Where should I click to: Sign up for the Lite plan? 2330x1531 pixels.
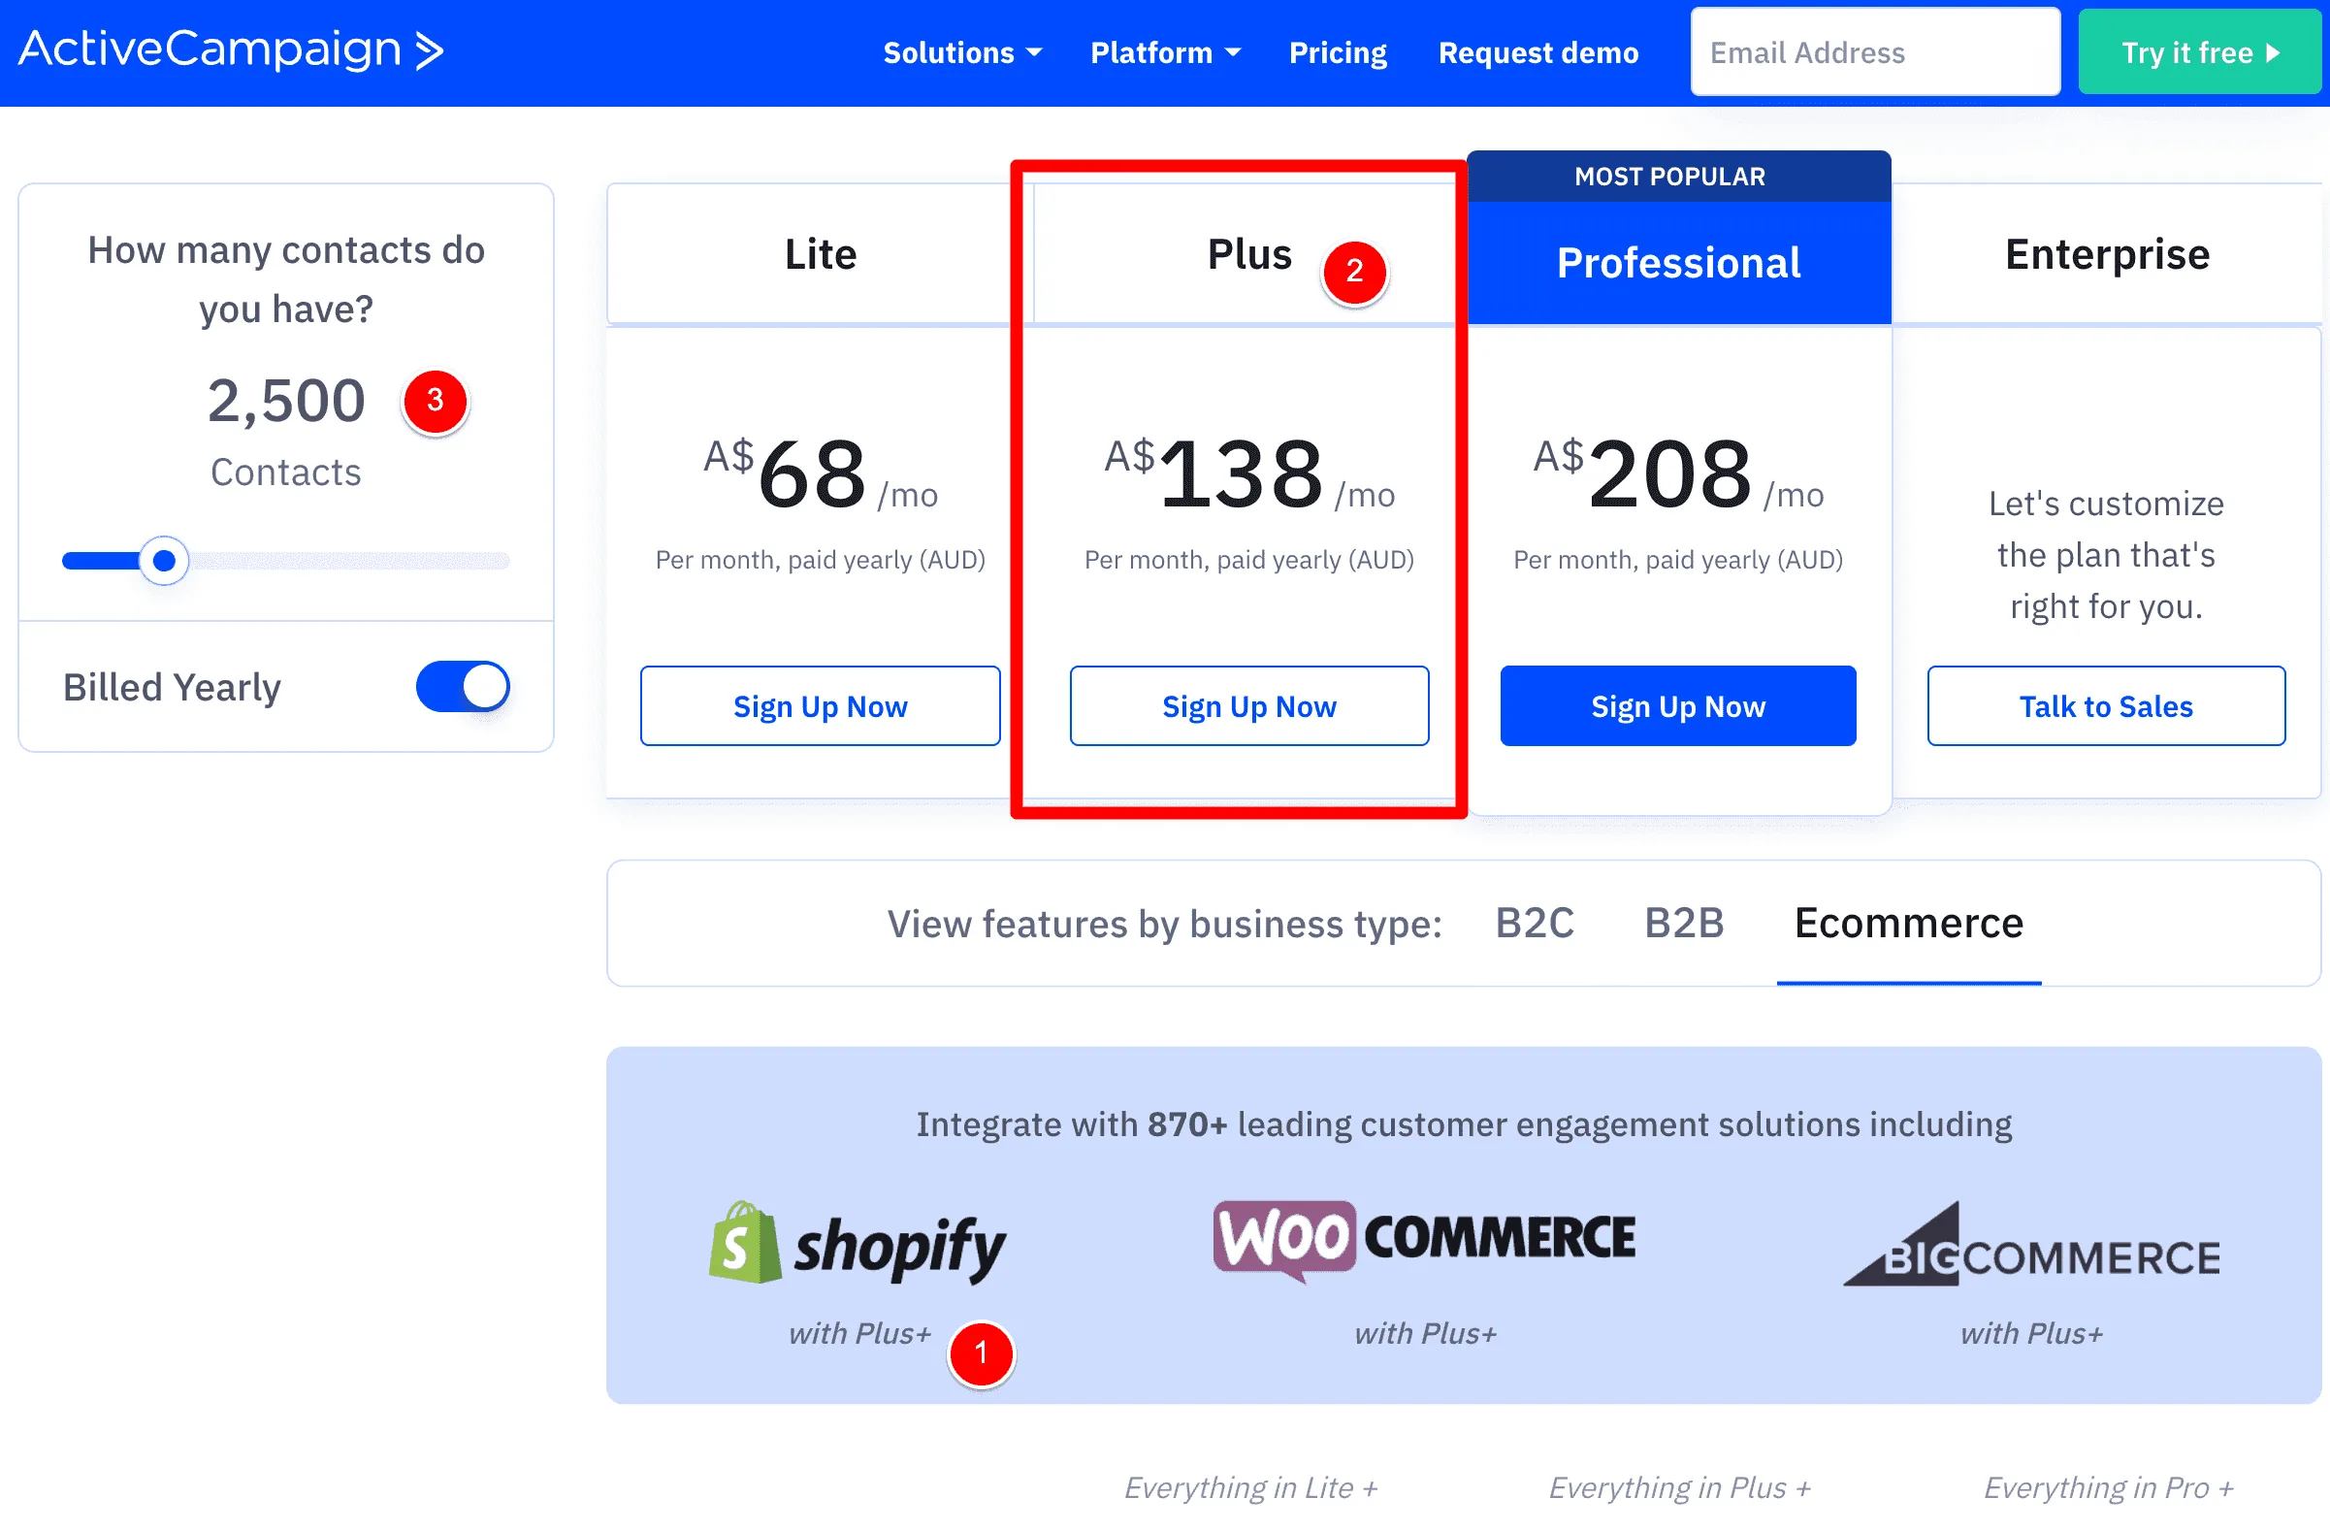coord(821,705)
